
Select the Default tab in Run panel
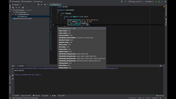tap(21, 66)
